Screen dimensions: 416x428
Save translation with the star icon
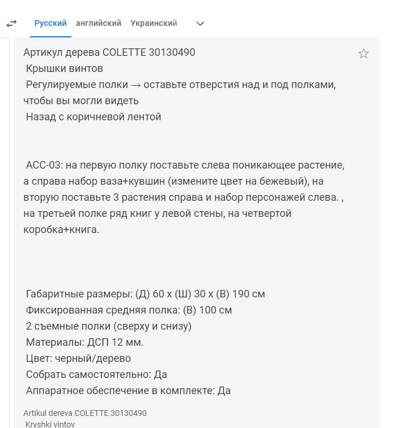[x=363, y=54]
